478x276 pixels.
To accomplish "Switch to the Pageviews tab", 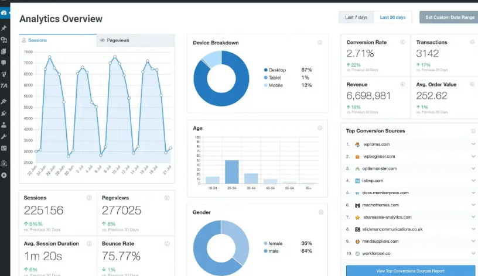I will [135, 40].
